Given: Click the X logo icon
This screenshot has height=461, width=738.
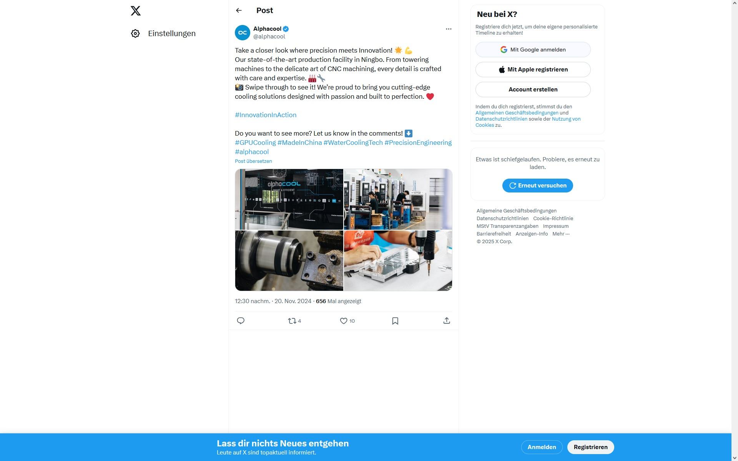Looking at the screenshot, I should [x=136, y=11].
